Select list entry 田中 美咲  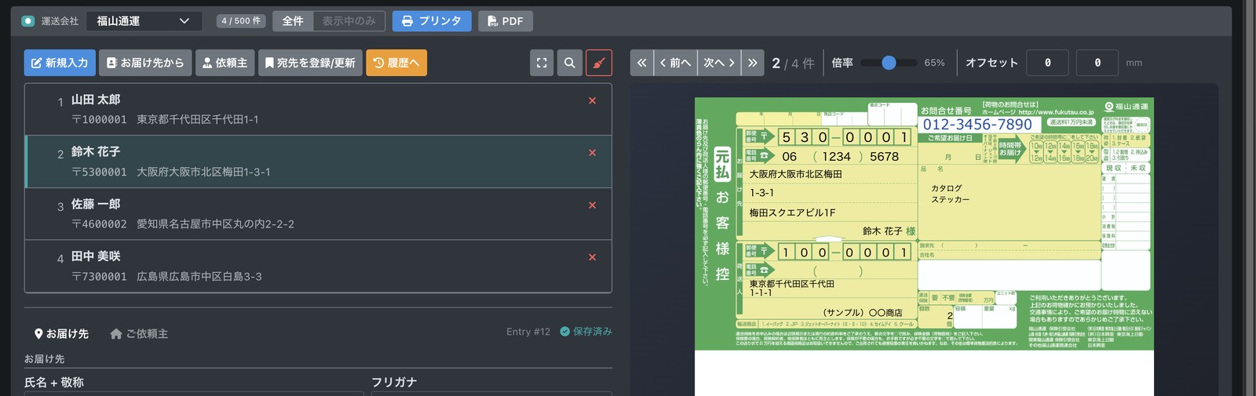318,267
